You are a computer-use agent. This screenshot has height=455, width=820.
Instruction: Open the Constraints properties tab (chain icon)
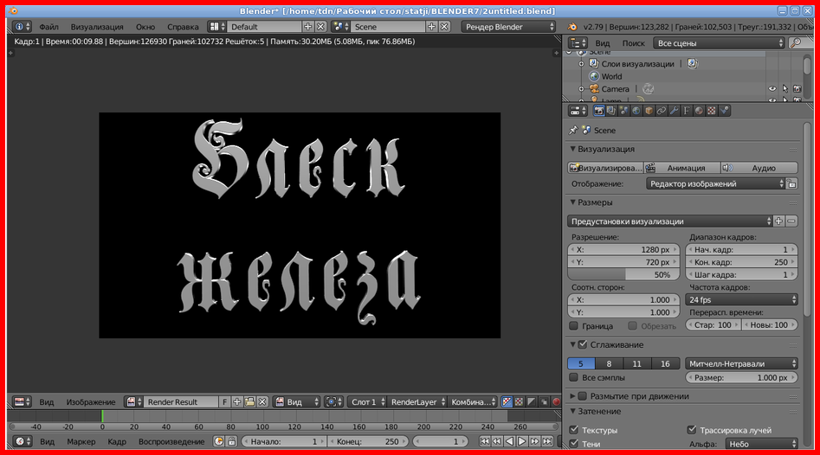point(662,111)
